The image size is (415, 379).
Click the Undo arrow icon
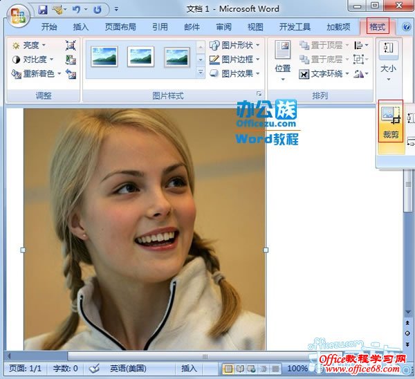coord(77,10)
